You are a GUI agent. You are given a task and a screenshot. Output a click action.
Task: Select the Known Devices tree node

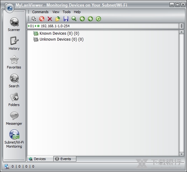(53, 33)
